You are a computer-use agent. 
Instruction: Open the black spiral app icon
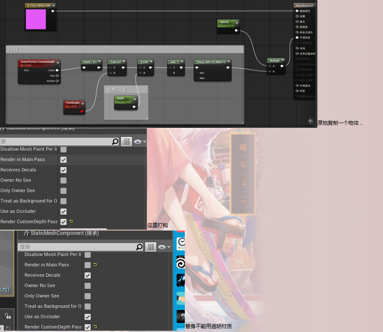point(181,262)
